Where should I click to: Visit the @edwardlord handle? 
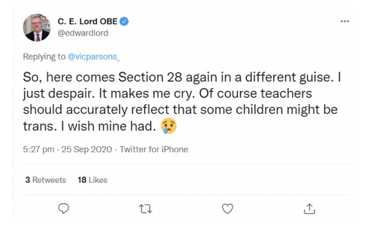click(83, 33)
